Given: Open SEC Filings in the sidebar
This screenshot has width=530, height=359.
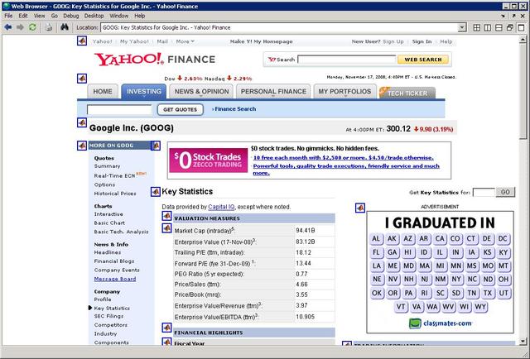Looking at the screenshot, I should pyautogui.click(x=108, y=316).
